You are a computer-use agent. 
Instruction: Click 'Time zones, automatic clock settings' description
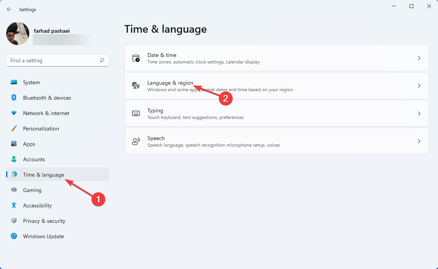pyautogui.click(x=203, y=62)
